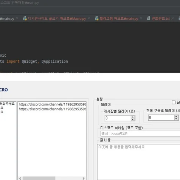Close the 디시인사이드 Macro.py editor tab
The image size is (180, 180).
89,18
